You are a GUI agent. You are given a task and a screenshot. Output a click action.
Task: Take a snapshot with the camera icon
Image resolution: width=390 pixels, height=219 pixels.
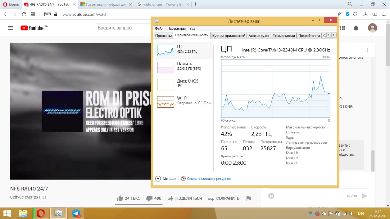[340, 14]
